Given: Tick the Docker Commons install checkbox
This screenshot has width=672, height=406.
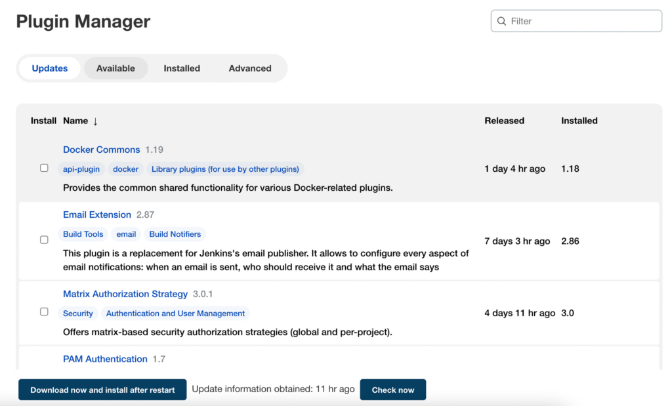Looking at the screenshot, I should pos(44,168).
